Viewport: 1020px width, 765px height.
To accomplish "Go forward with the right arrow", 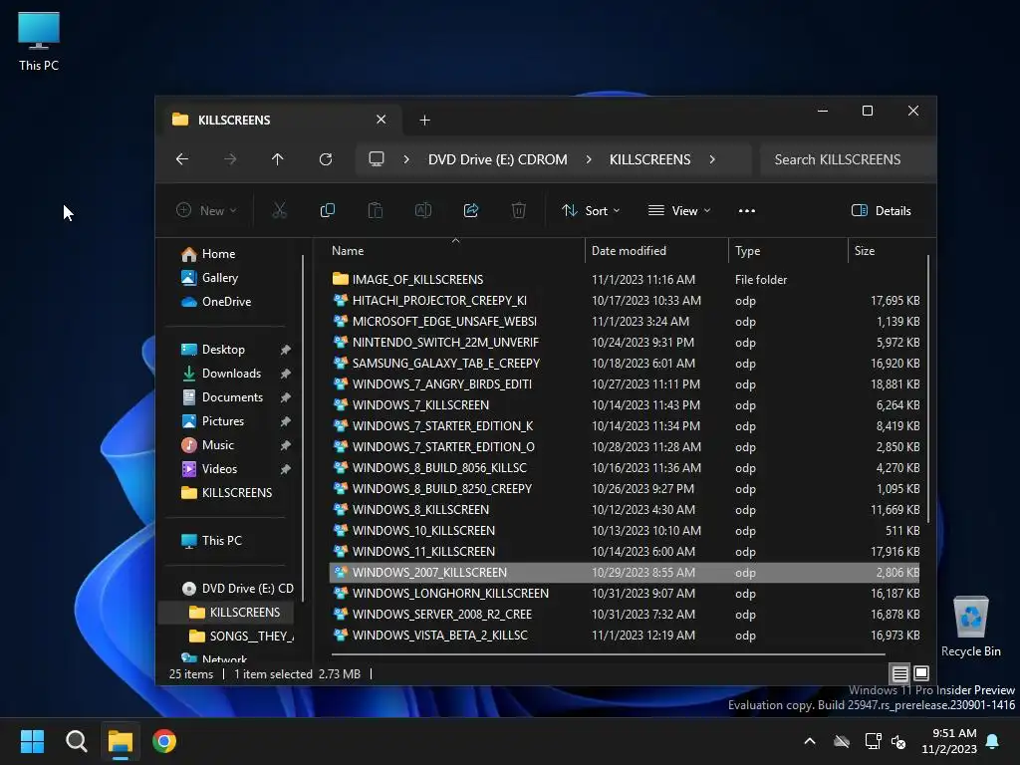I will point(230,159).
